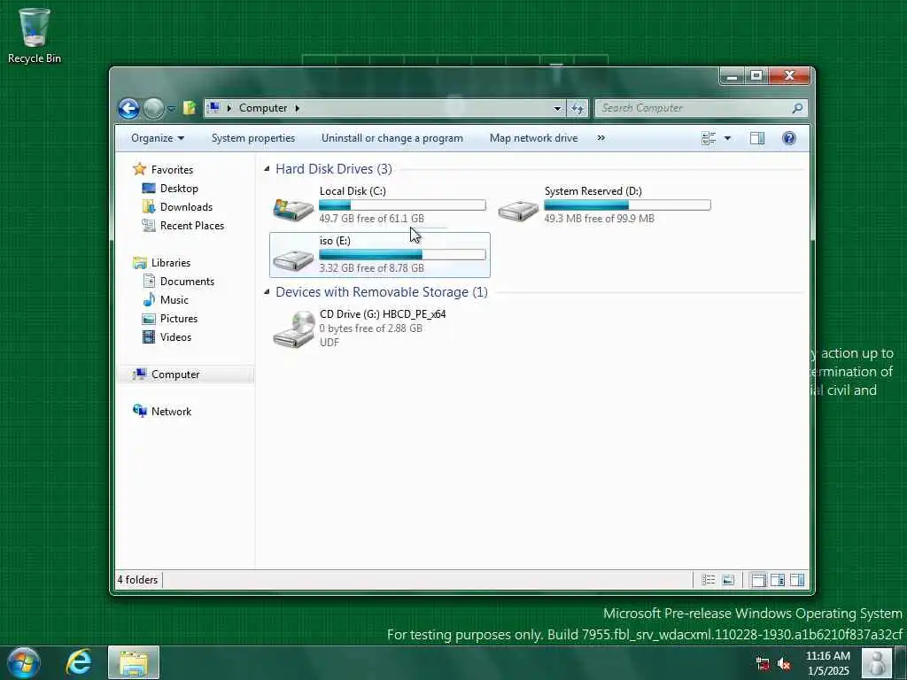Click the muted volume tray icon
907x680 pixels.
pos(784,664)
